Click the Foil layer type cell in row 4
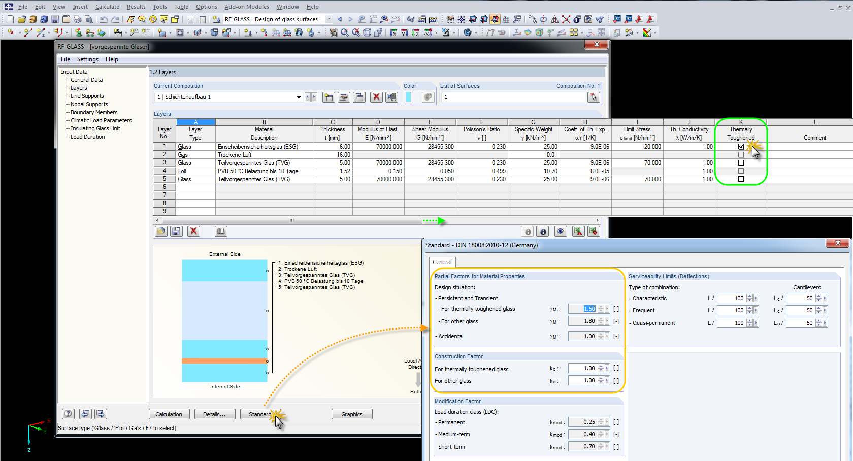The image size is (853, 461). click(195, 171)
